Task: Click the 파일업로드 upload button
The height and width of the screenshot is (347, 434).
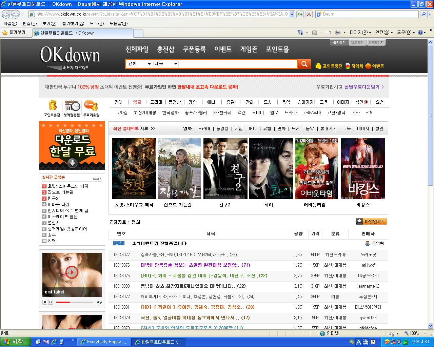Action: click(371, 221)
